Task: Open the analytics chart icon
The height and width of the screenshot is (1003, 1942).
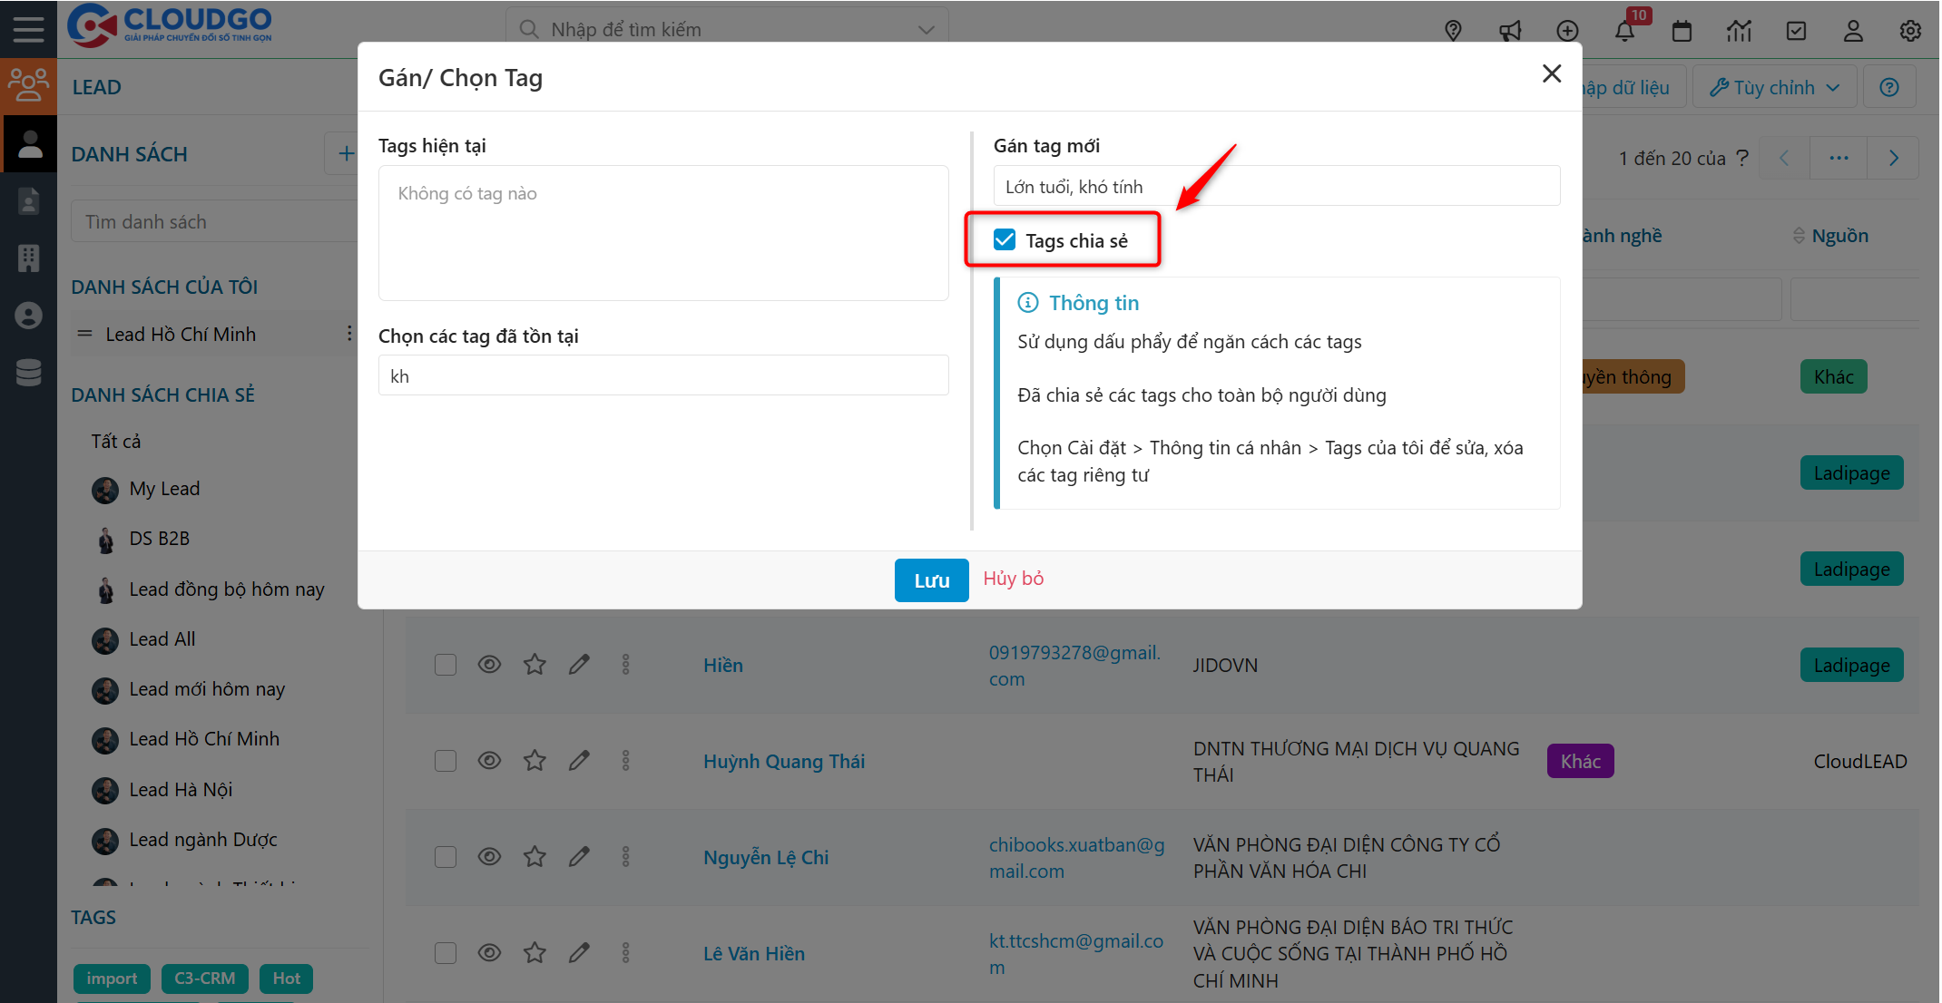Action: tap(1739, 31)
